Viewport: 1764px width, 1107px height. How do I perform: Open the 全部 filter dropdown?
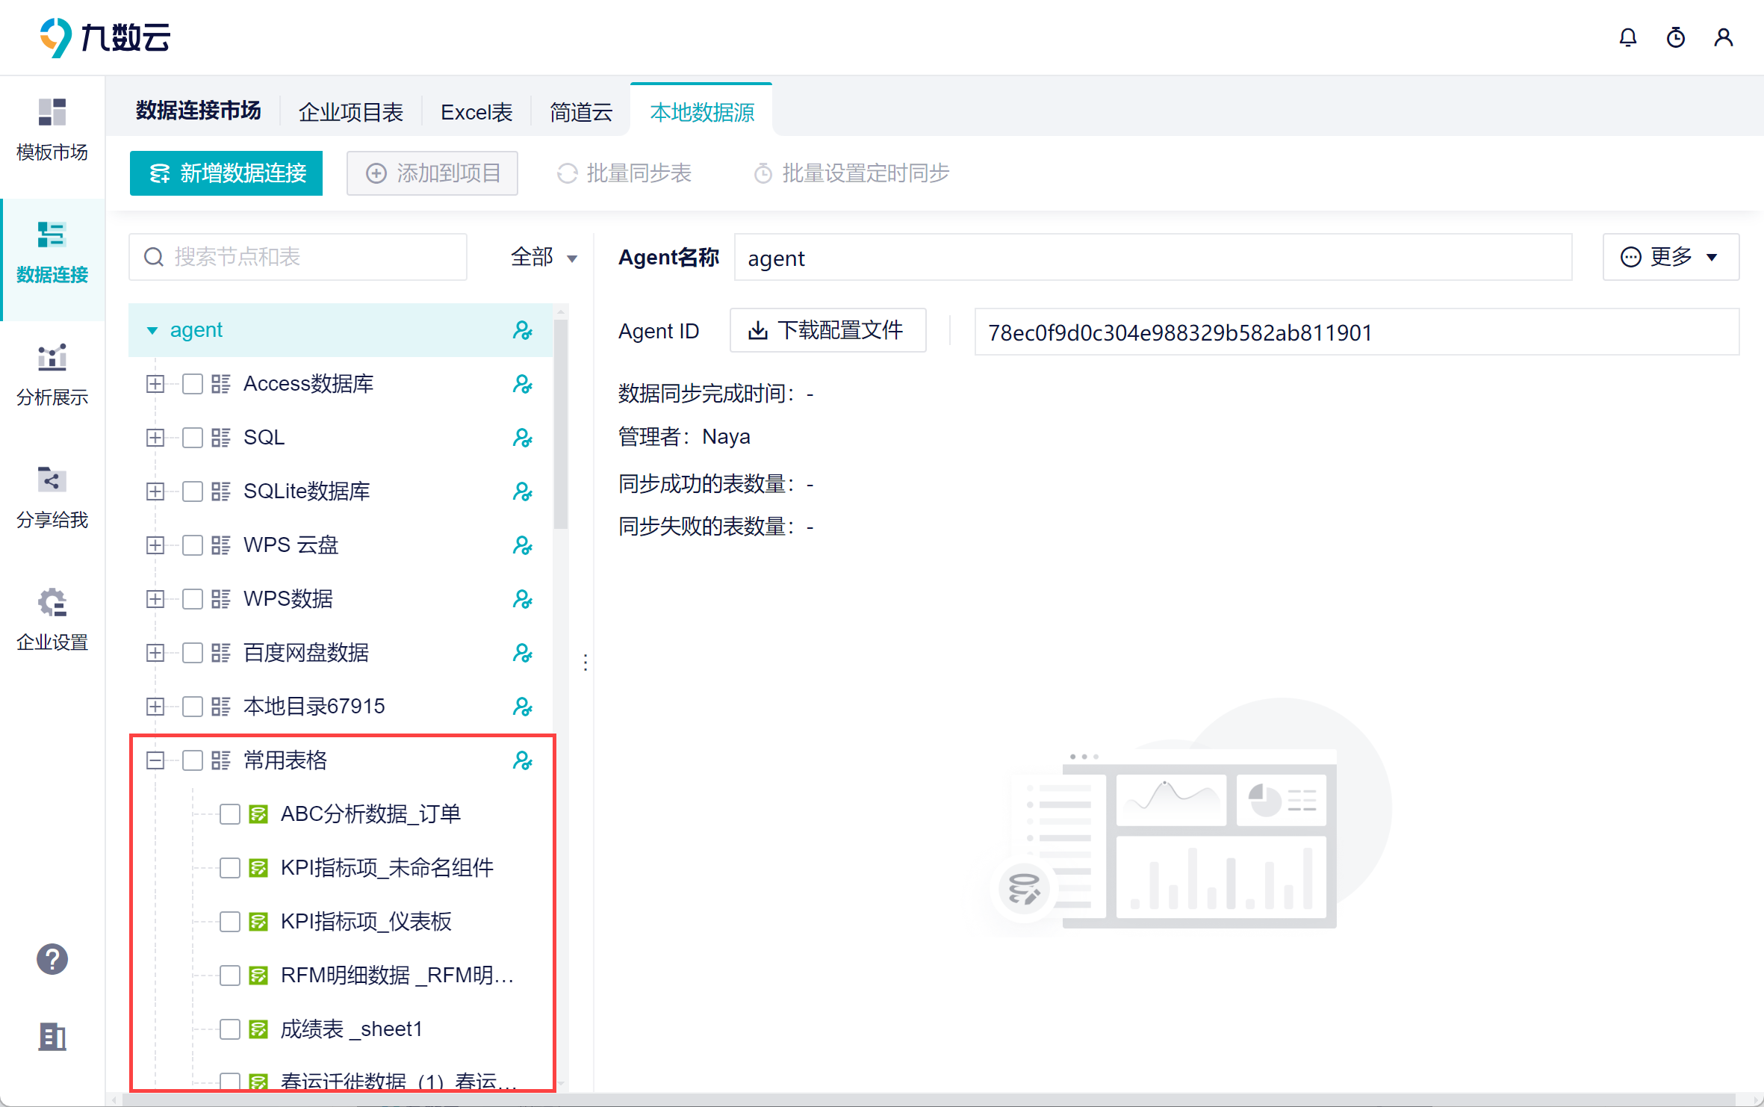pos(544,258)
